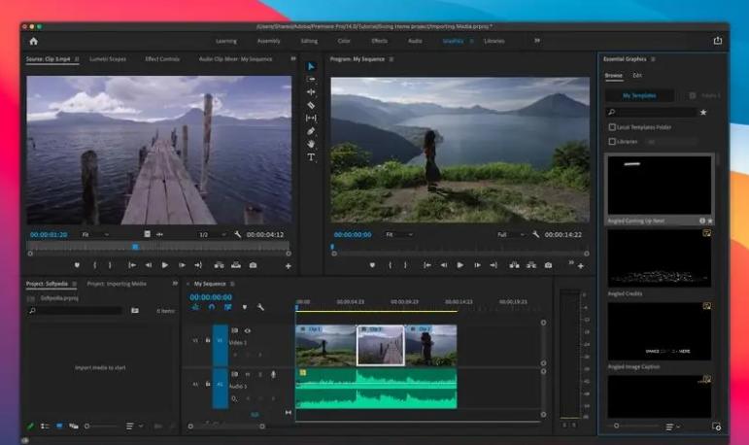Viewport: 749px width, 445px height.
Task: Click the Essential Graphics template search field
Action: click(x=649, y=113)
